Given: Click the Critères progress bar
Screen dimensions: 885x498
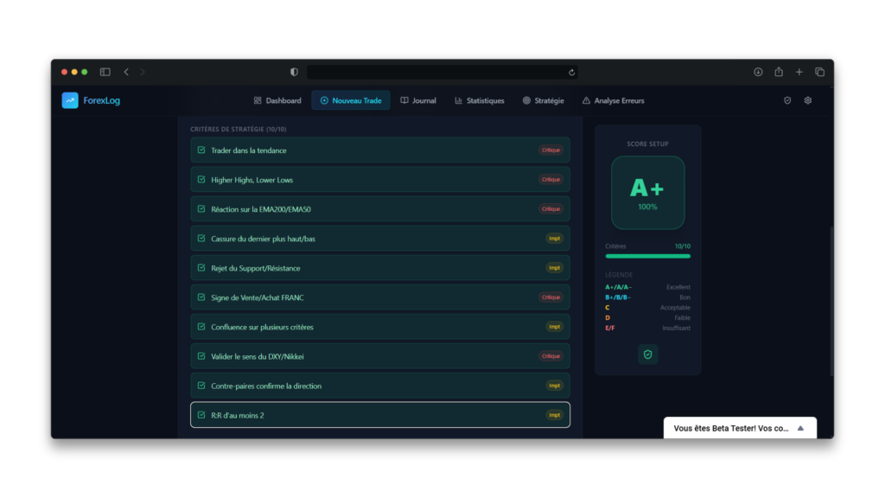Looking at the screenshot, I should pyautogui.click(x=647, y=256).
